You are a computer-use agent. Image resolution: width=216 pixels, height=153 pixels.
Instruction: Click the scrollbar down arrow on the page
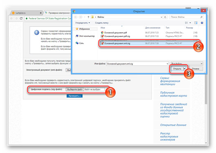coord(206,143)
